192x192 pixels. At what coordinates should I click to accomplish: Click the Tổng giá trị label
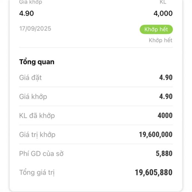(37, 173)
